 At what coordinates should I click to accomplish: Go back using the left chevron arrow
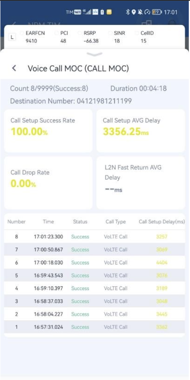(x=14, y=68)
